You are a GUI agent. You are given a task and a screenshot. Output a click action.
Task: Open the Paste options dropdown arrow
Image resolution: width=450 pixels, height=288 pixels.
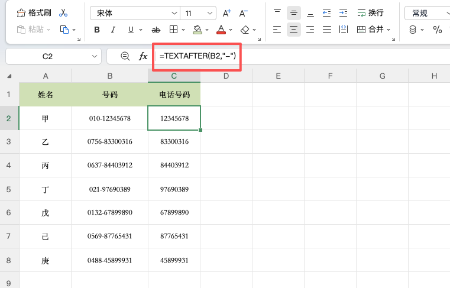(48, 30)
